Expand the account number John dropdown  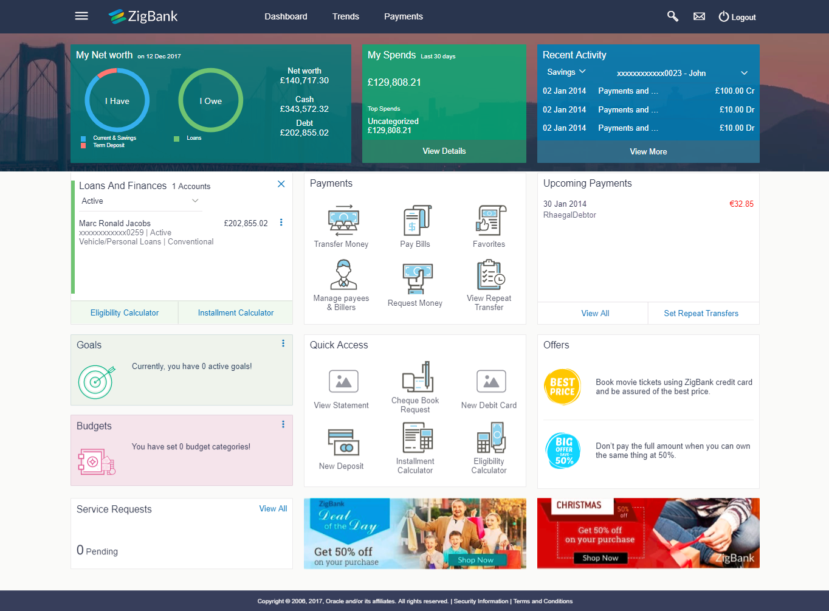(682, 73)
